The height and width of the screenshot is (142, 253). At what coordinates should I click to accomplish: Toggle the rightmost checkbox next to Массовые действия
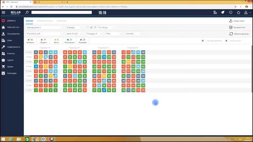click(227, 41)
